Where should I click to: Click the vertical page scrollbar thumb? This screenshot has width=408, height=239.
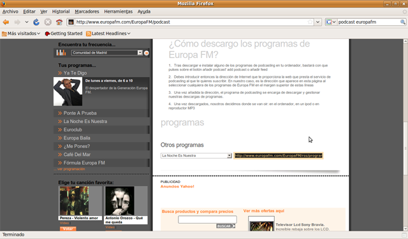[x=405, y=148]
